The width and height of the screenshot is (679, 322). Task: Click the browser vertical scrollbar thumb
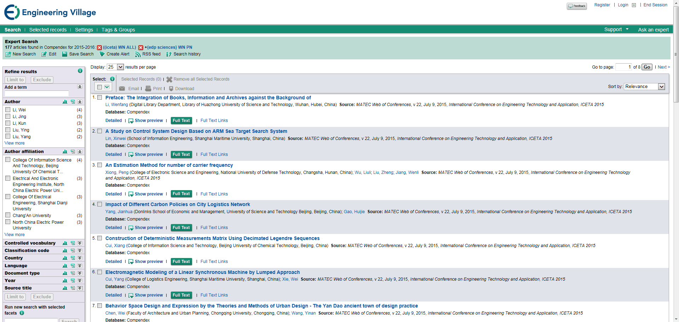click(x=676, y=55)
